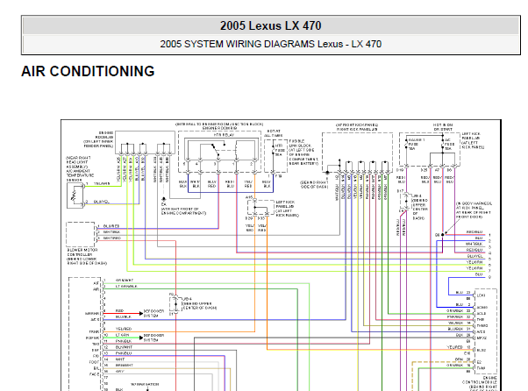Click the 'GAUGE 1 FUSE 10A' label
Image resolution: width=528 pixels, height=391 pixels.
[417, 144]
